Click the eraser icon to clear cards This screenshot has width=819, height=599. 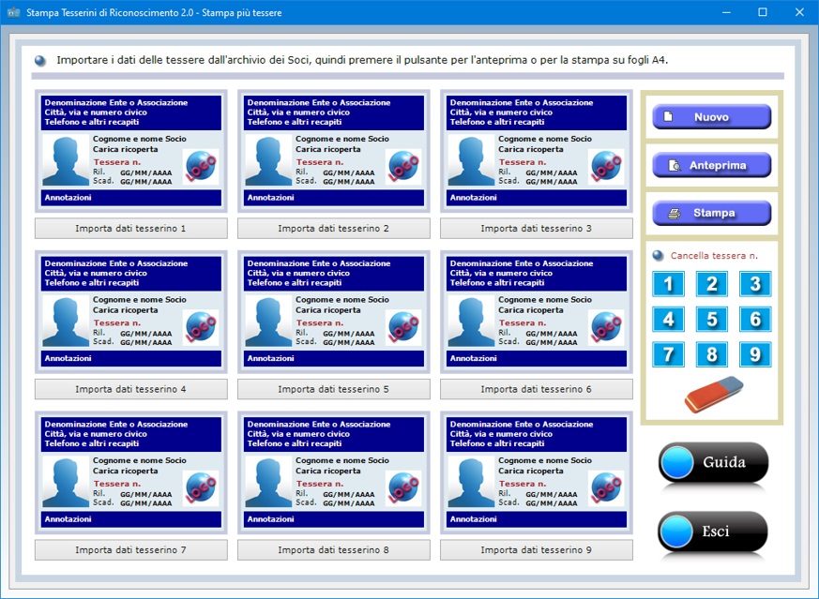tap(714, 395)
